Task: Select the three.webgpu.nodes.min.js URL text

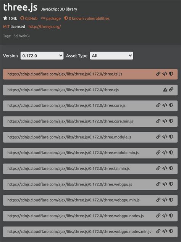Action: click(x=79, y=232)
